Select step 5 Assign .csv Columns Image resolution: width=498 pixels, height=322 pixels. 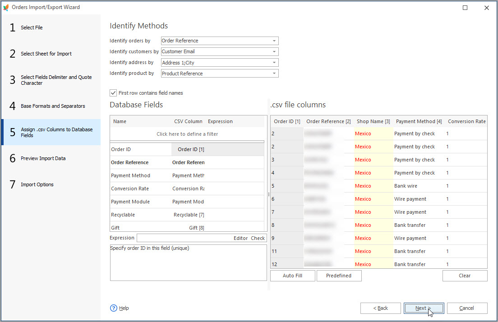tap(51, 132)
